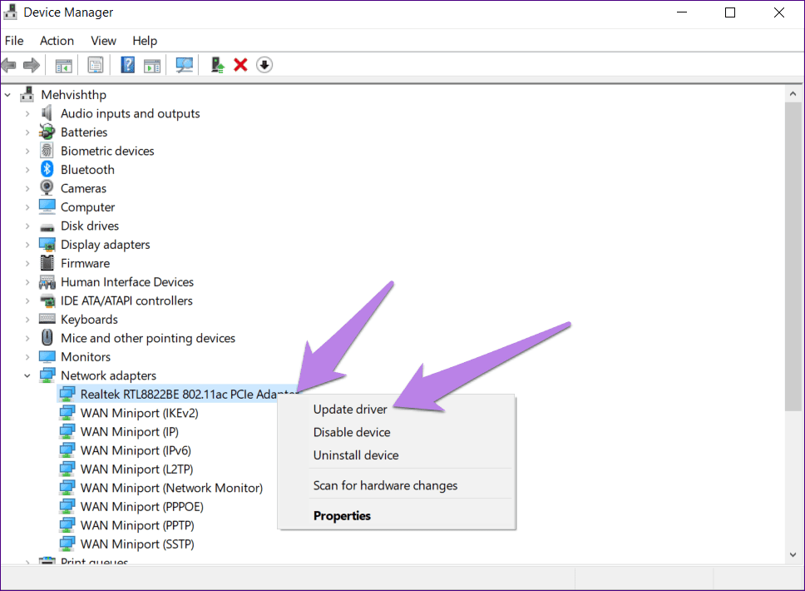Click the IDE ATA/ATAPI controllers icon
Viewport: 805px width, 591px height.
tap(47, 300)
